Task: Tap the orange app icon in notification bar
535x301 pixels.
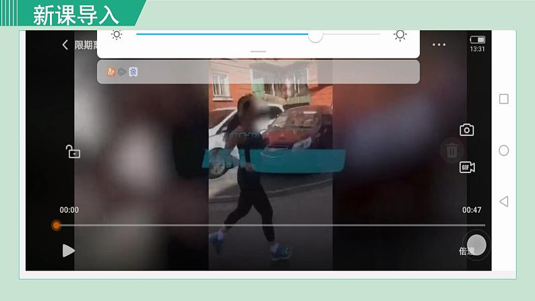Action: click(x=111, y=72)
